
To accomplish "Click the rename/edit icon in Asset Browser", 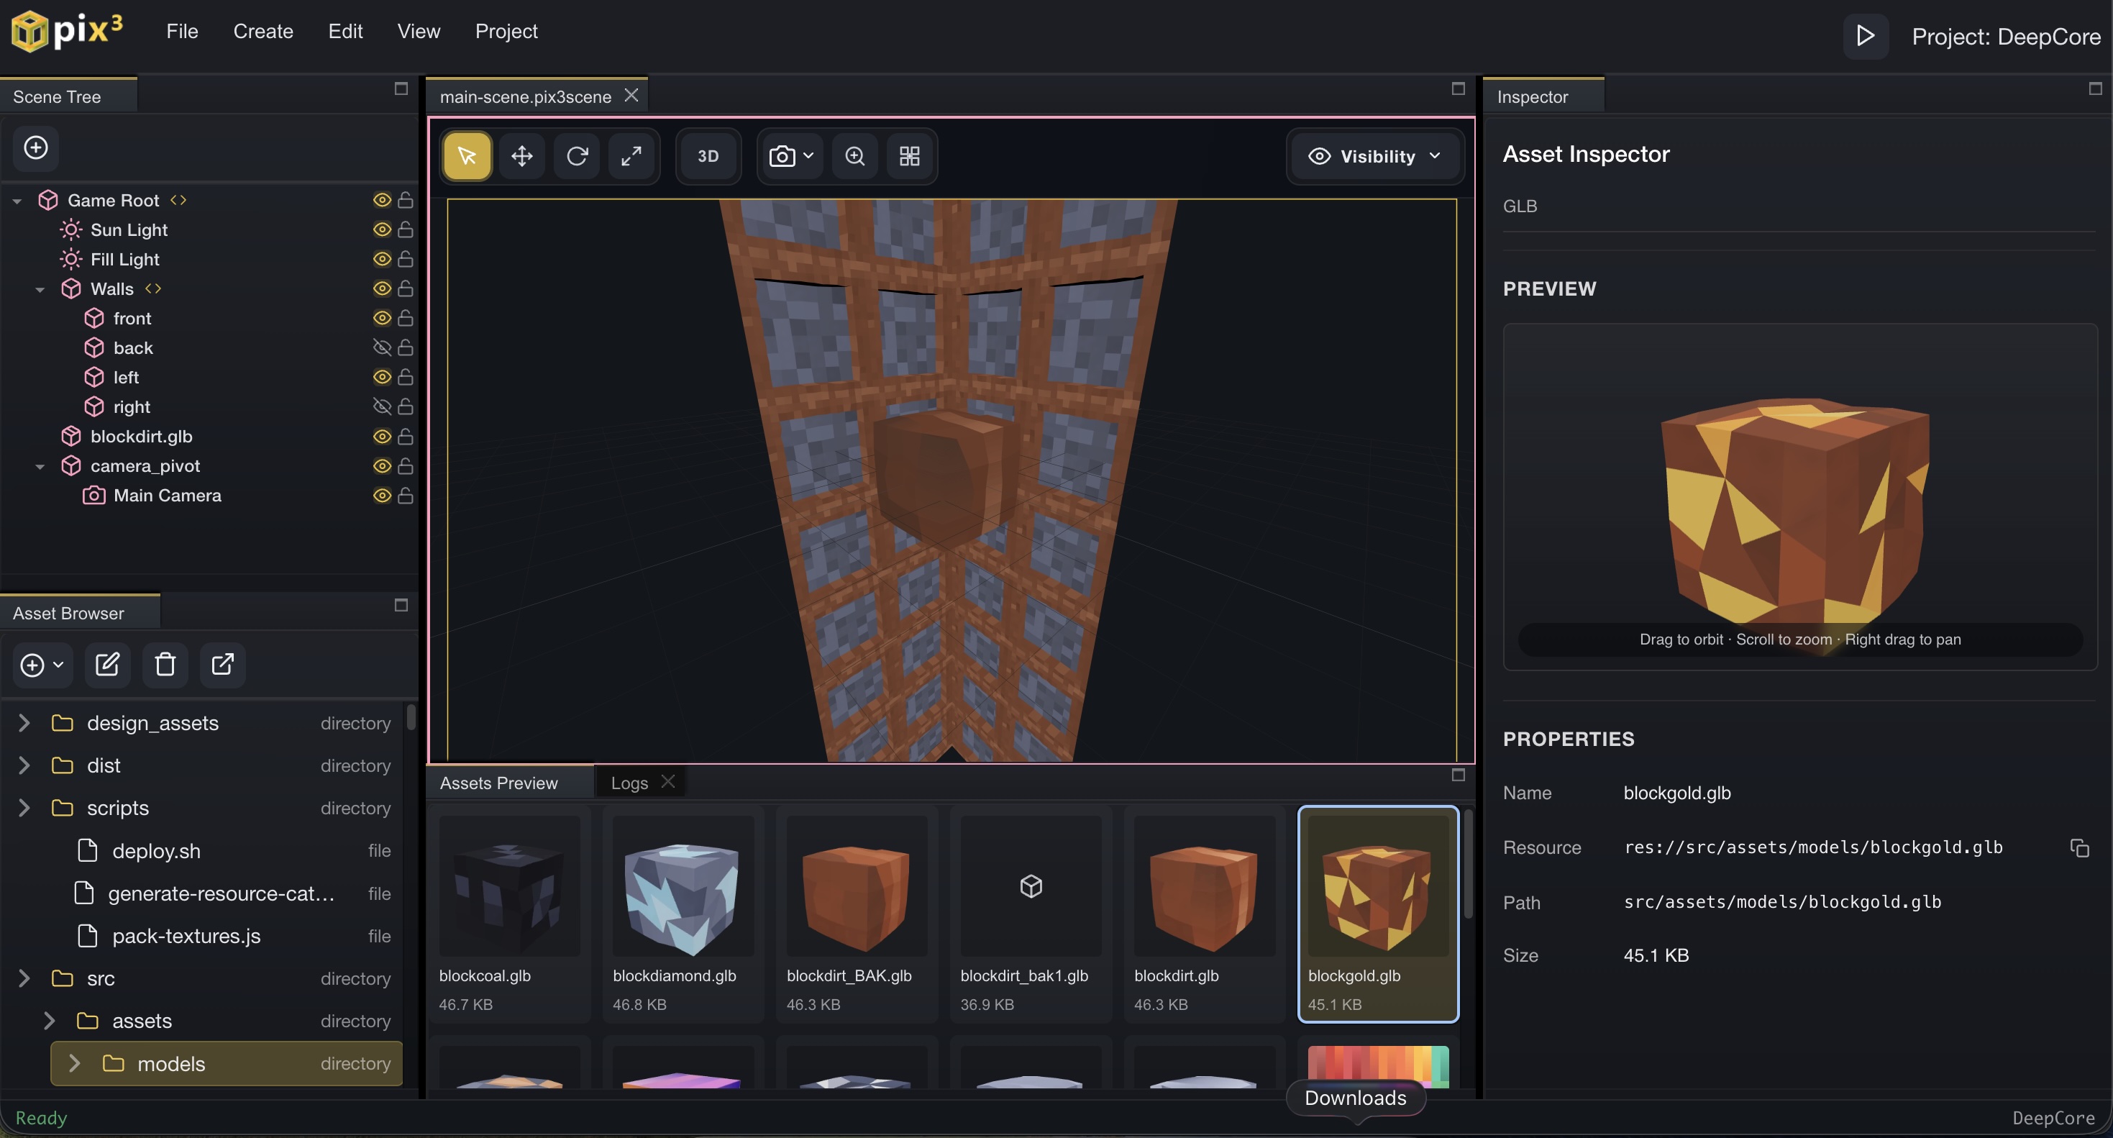I will [x=107, y=664].
